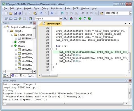Rebuild all target files
This screenshot has width=134, height=111.
(x=15, y=19)
